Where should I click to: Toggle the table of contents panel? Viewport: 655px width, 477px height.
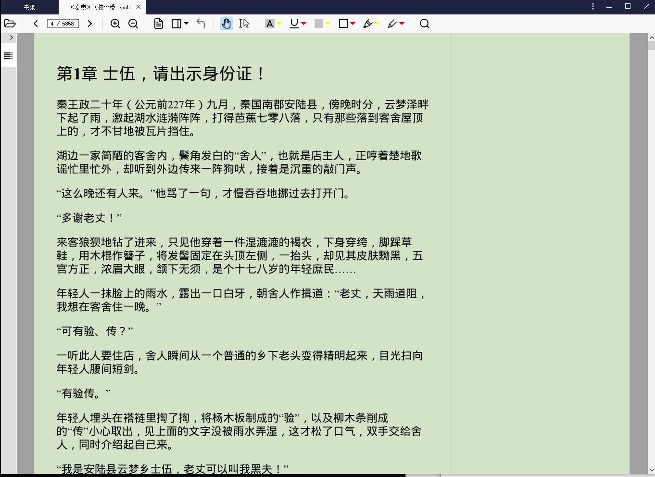pyautogui.click(x=8, y=56)
